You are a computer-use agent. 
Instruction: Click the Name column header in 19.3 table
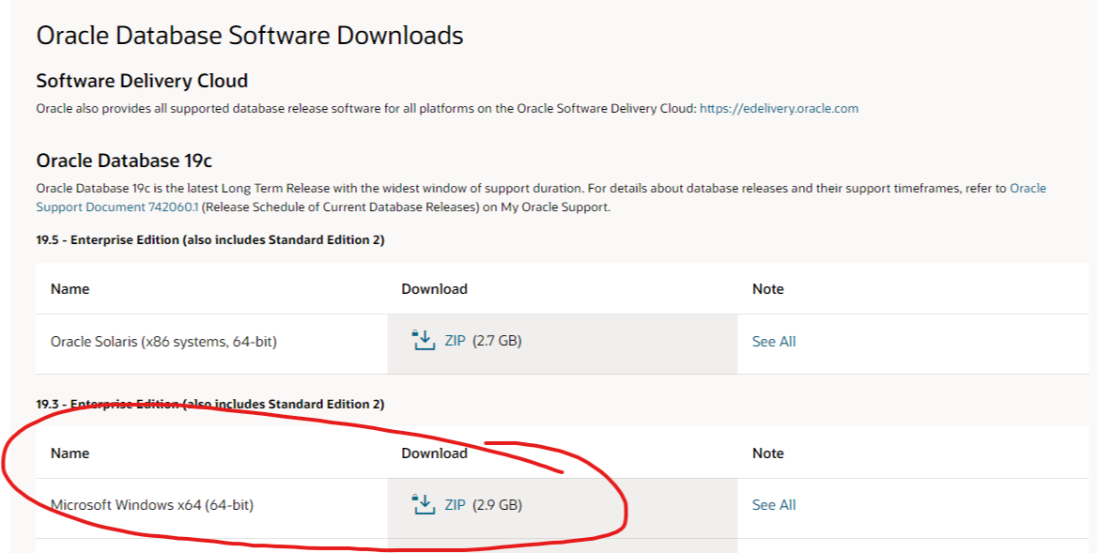[x=70, y=453]
